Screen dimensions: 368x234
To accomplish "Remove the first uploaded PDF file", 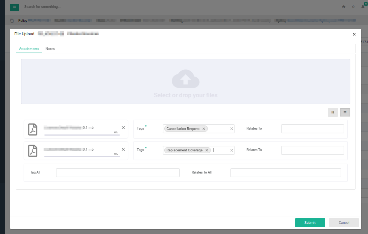I will [x=123, y=128].
